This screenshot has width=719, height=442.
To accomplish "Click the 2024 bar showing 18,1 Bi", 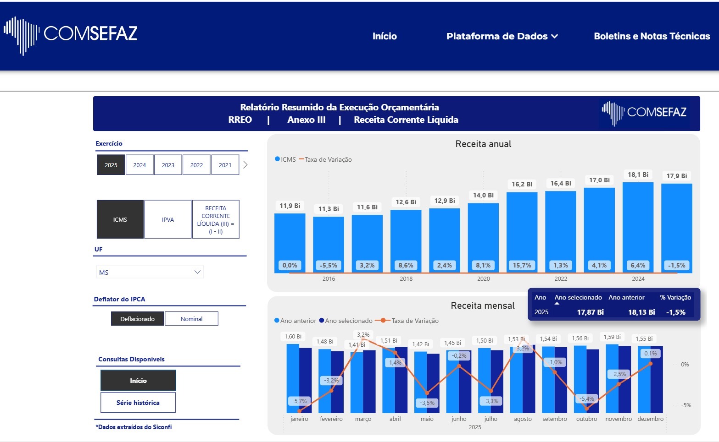I will (x=638, y=224).
